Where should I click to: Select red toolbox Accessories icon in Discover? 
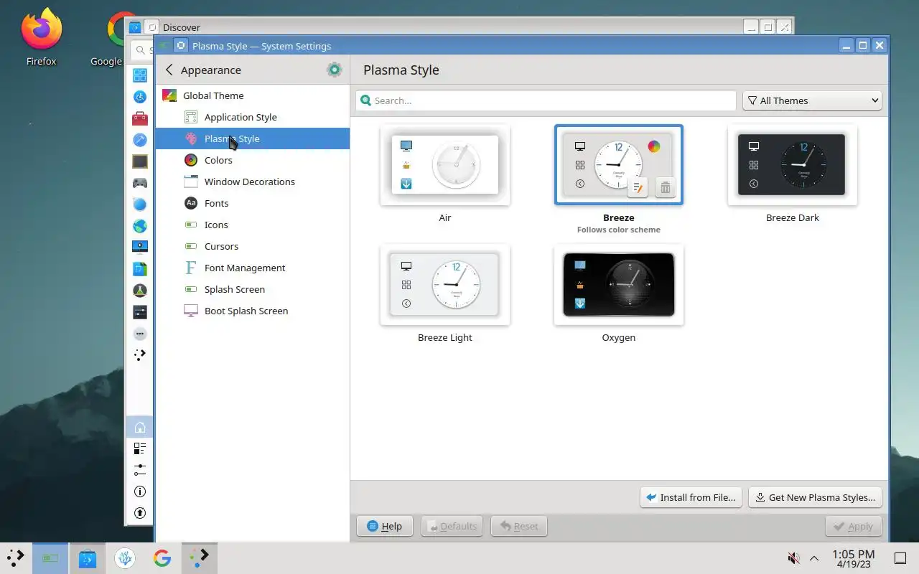[x=140, y=118]
